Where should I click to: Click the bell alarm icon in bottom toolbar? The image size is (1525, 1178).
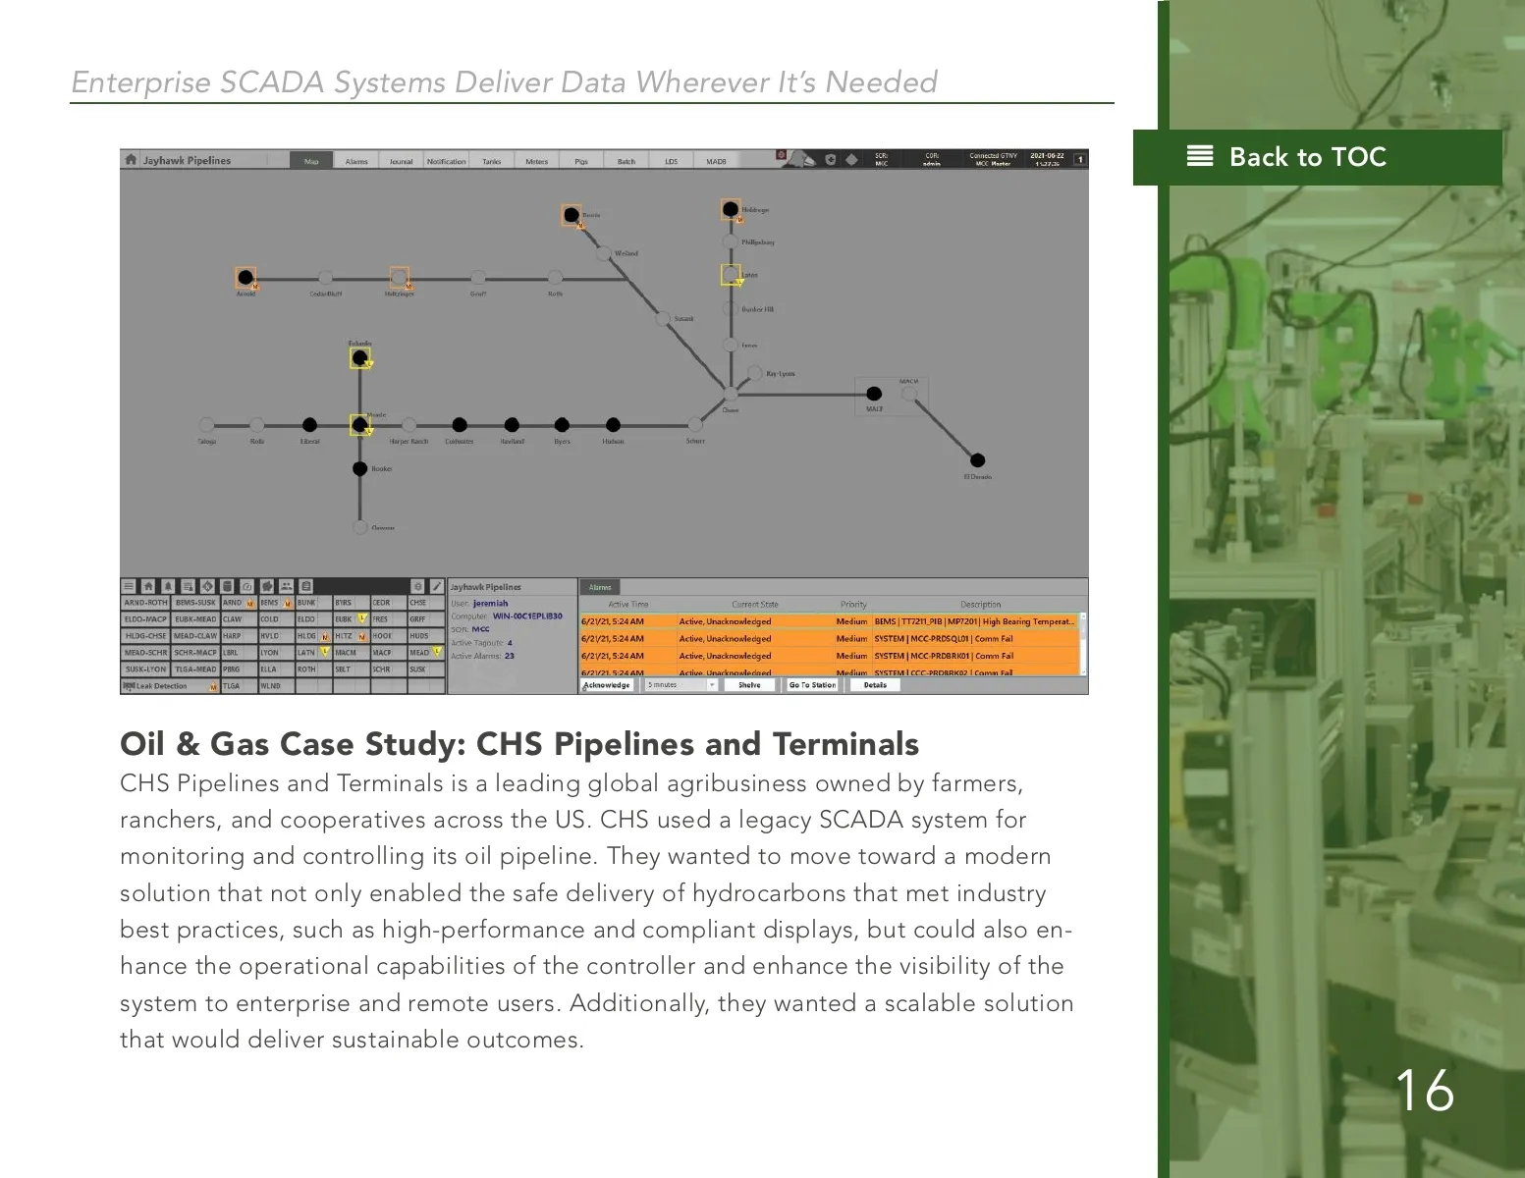coord(168,586)
